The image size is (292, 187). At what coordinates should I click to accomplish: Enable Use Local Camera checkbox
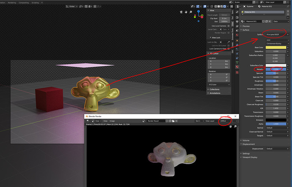coord(229,26)
